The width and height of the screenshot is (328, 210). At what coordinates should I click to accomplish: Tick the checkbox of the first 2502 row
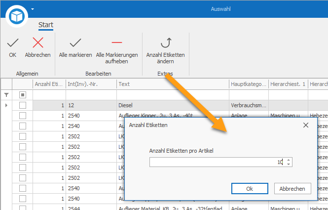[x=23, y=136]
